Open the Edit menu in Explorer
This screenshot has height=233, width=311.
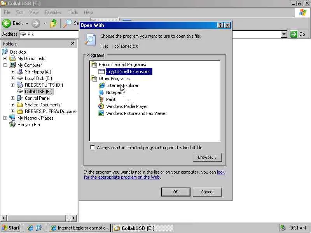[x=20, y=12]
